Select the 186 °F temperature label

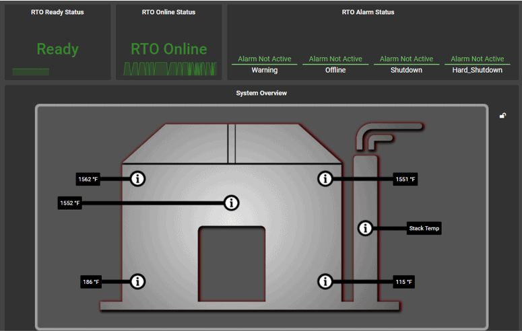[x=91, y=282]
